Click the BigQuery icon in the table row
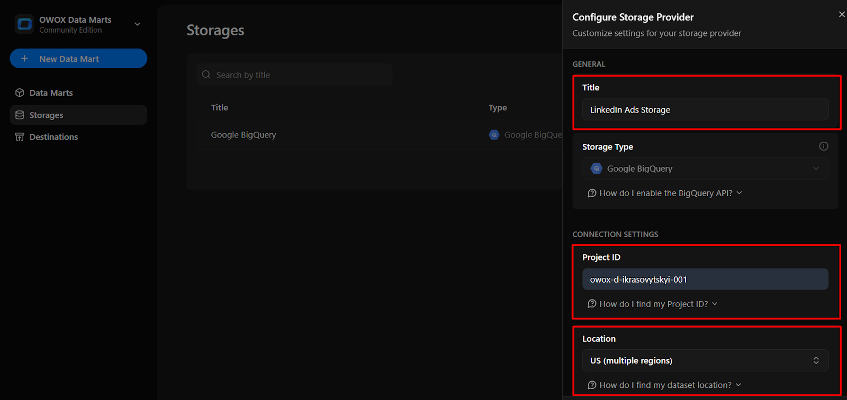This screenshot has width=847, height=400. click(494, 135)
